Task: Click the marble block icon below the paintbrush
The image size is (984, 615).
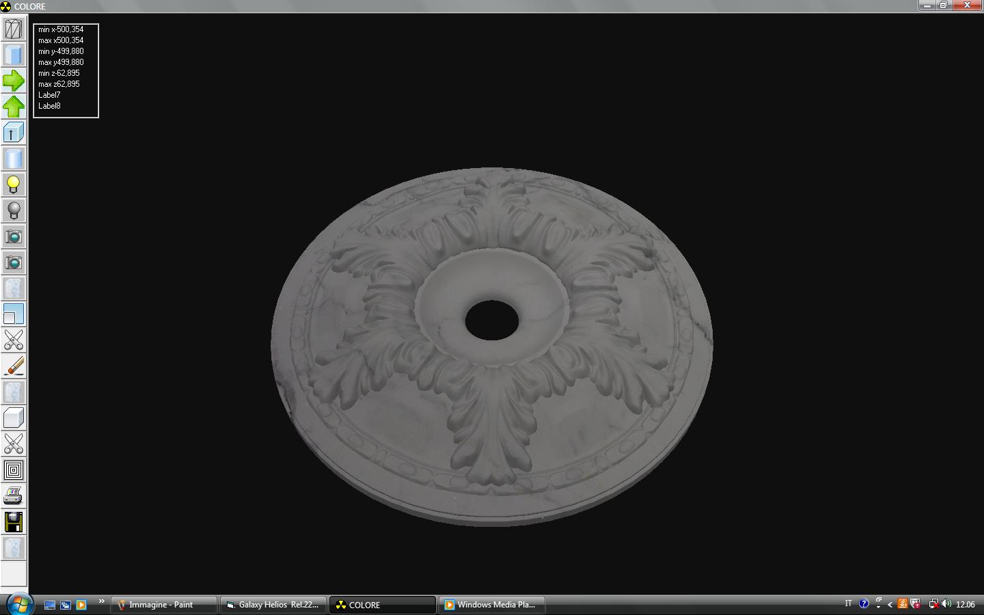Action: 14,392
